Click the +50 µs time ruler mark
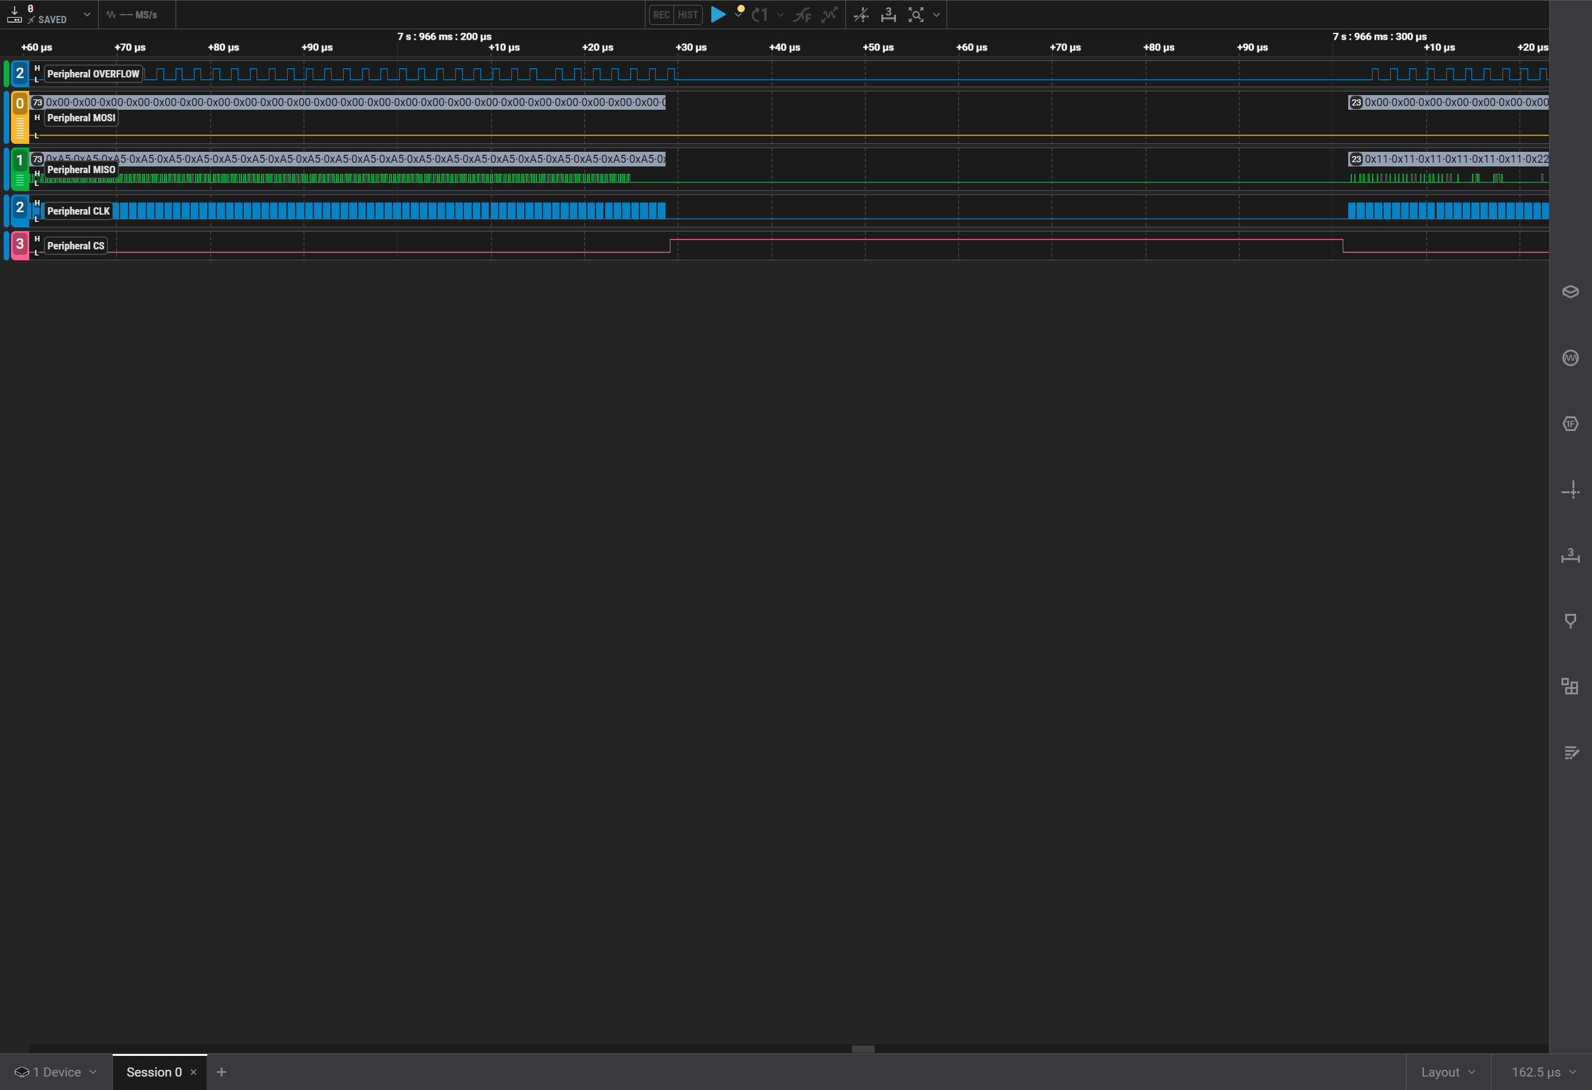The image size is (1592, 1090). coord(878,48)
